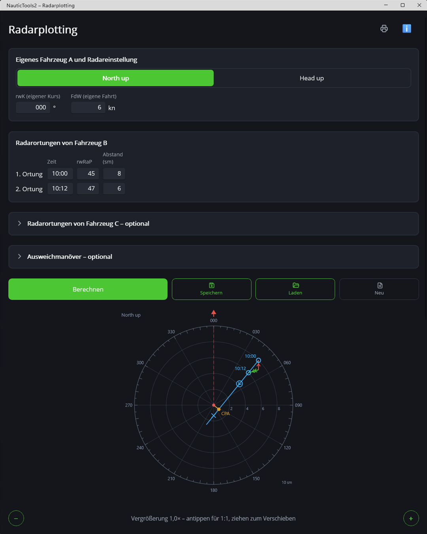Click the 10:00 plot marker on radar

259,360
